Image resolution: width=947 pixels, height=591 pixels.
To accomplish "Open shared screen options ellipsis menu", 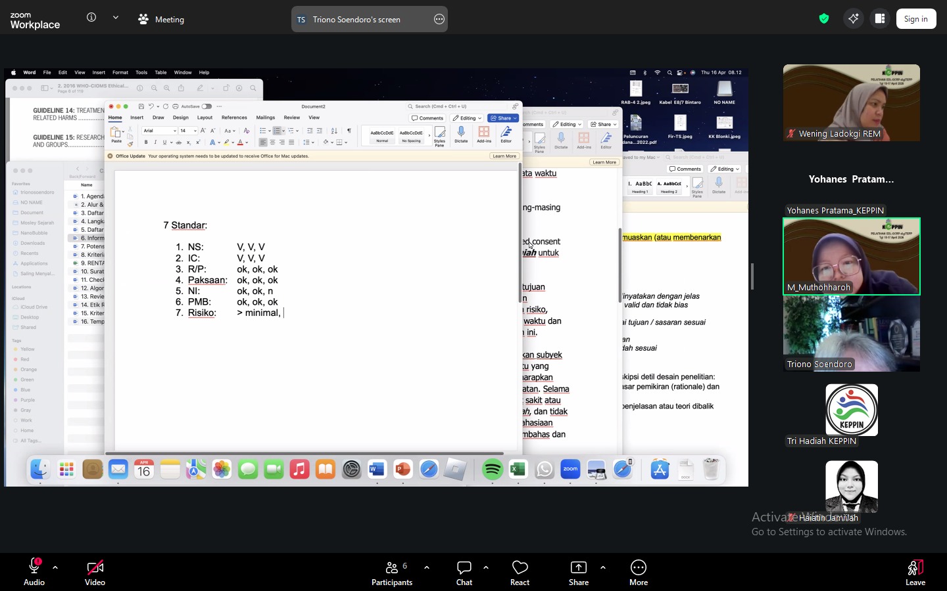I will click(439, 20).
